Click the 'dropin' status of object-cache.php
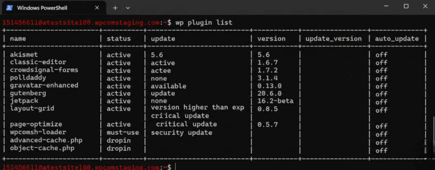Screen dimensions: 435x170 (119, 149)
